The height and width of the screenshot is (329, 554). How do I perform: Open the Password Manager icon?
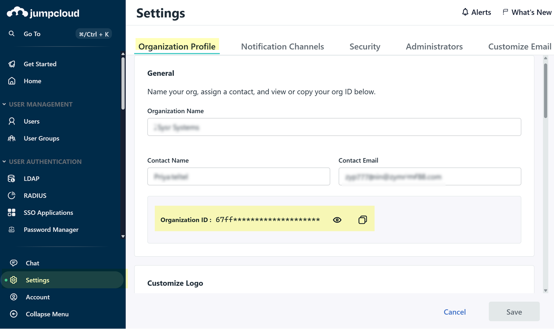[x=12, y=230]
